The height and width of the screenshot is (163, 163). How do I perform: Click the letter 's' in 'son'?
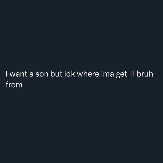37,74
